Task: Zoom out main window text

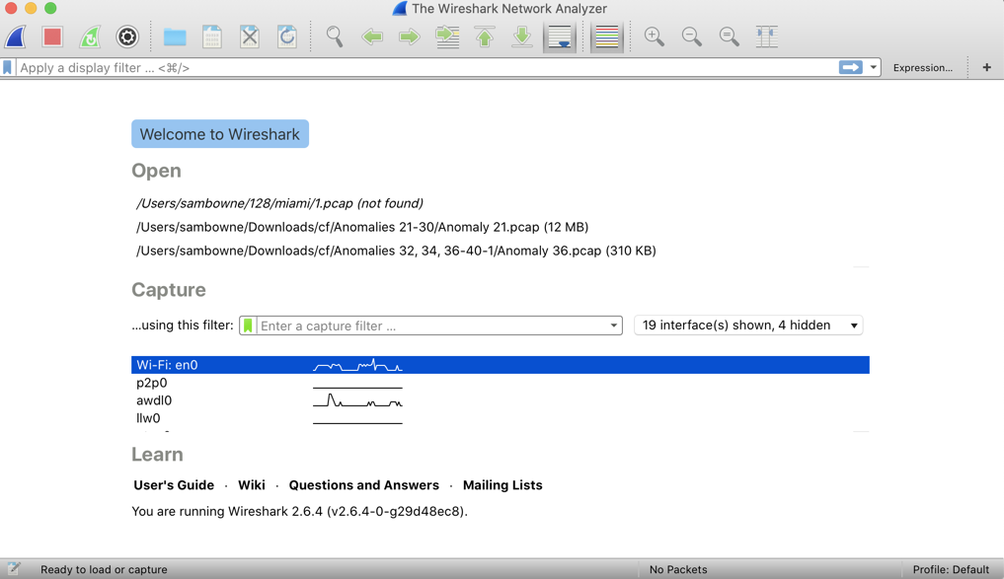Action: tap(691, 36)
